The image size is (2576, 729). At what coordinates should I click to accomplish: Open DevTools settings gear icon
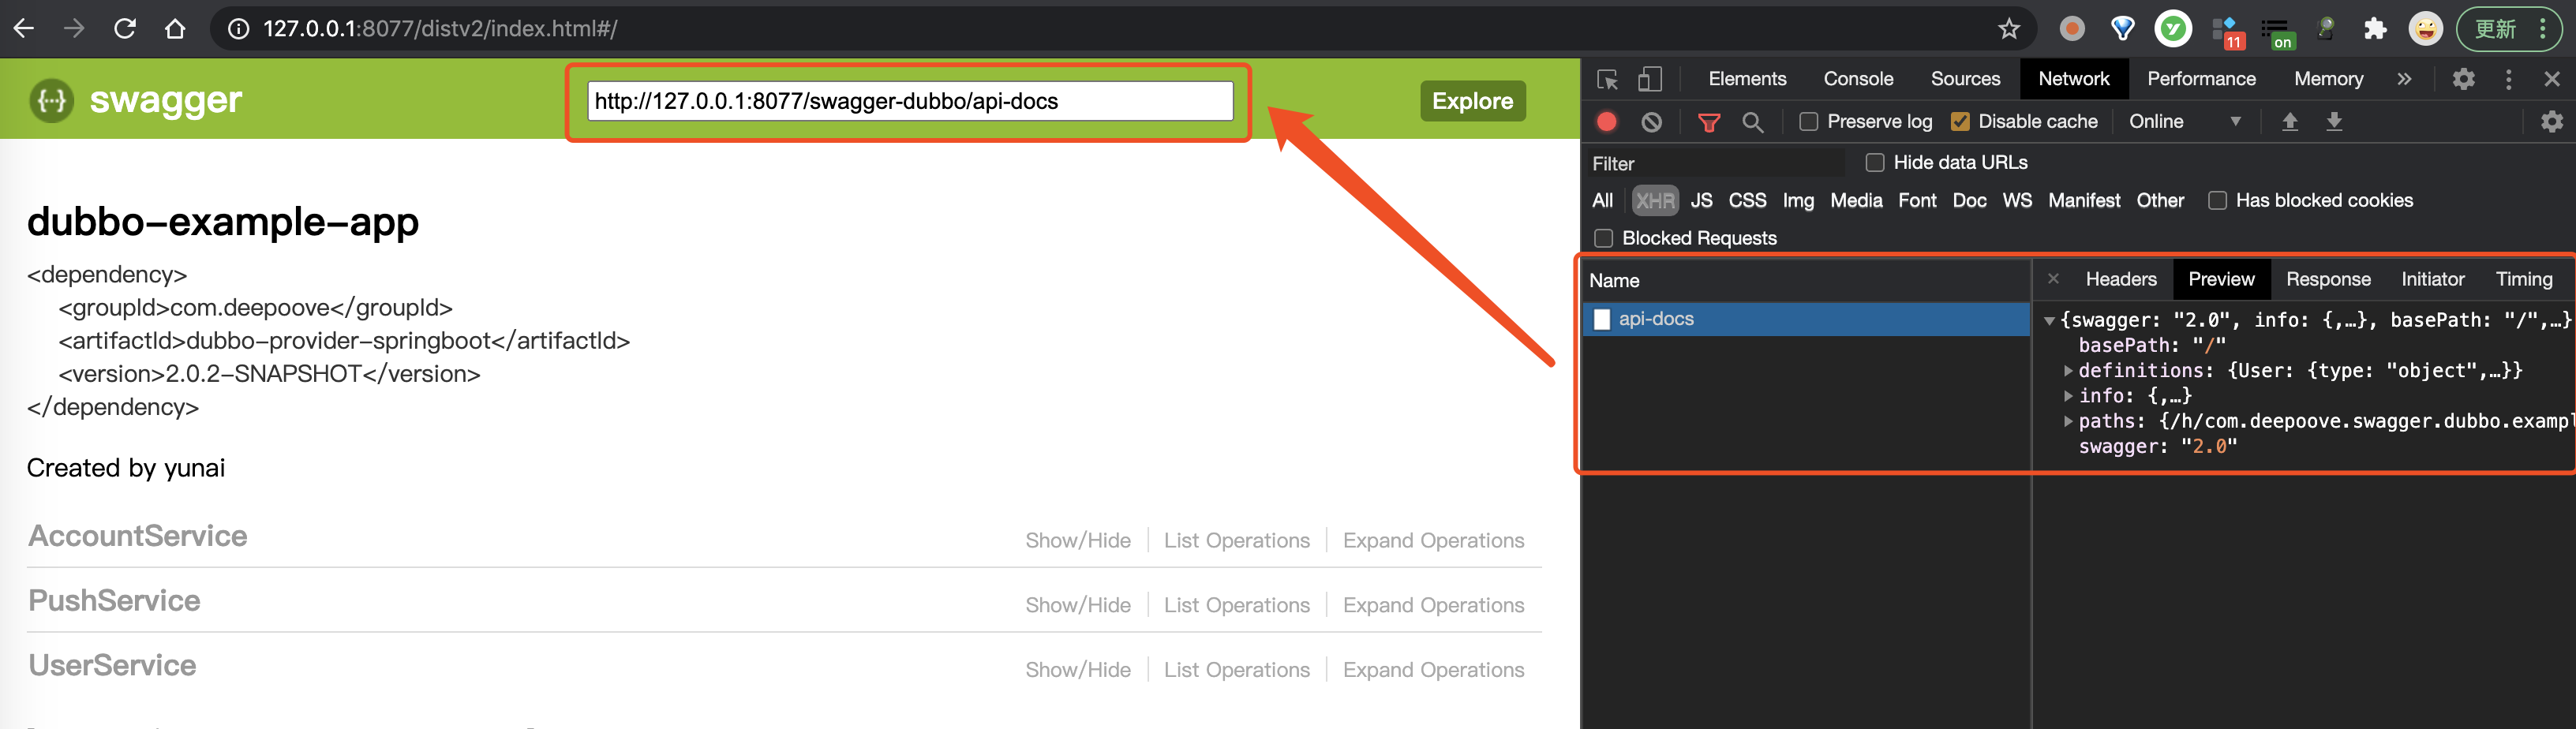pos(2463,79)
